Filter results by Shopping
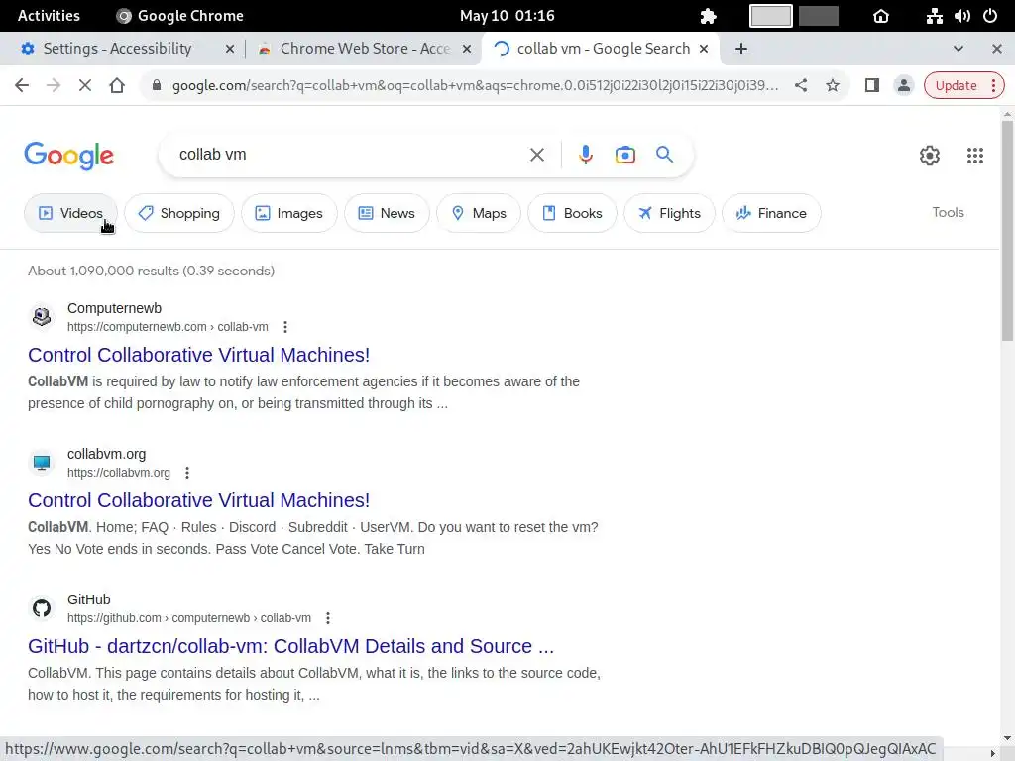 click(179, 213)
